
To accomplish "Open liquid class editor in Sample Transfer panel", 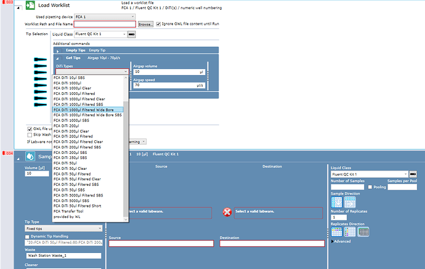I will click(413, 174).
